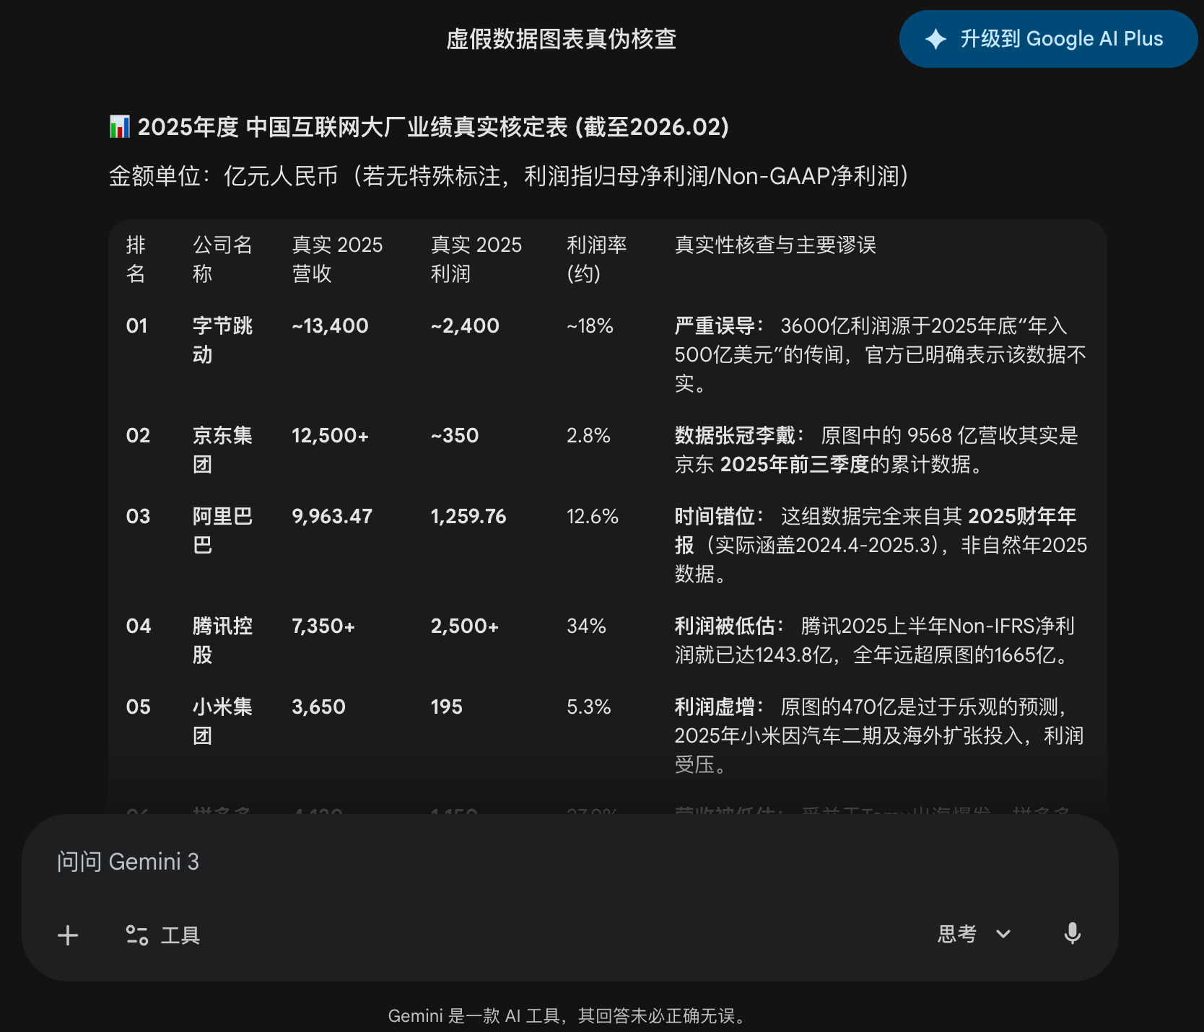Click rank 04 cell
1204x1032 pixels.
coord(138,626)
